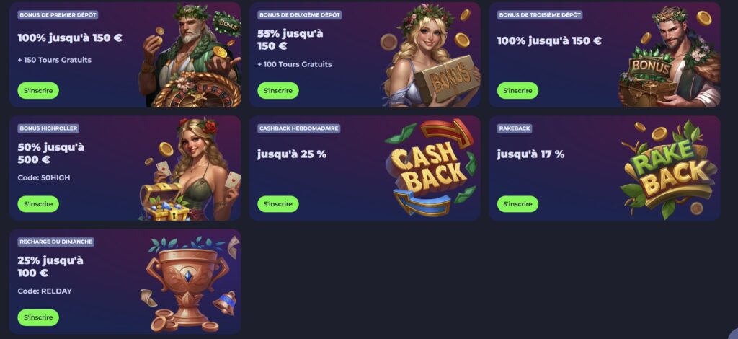Click S'inscrire on the weekly cashback card
The height and width of the screenshot is (339, 738).
[277, 204]
